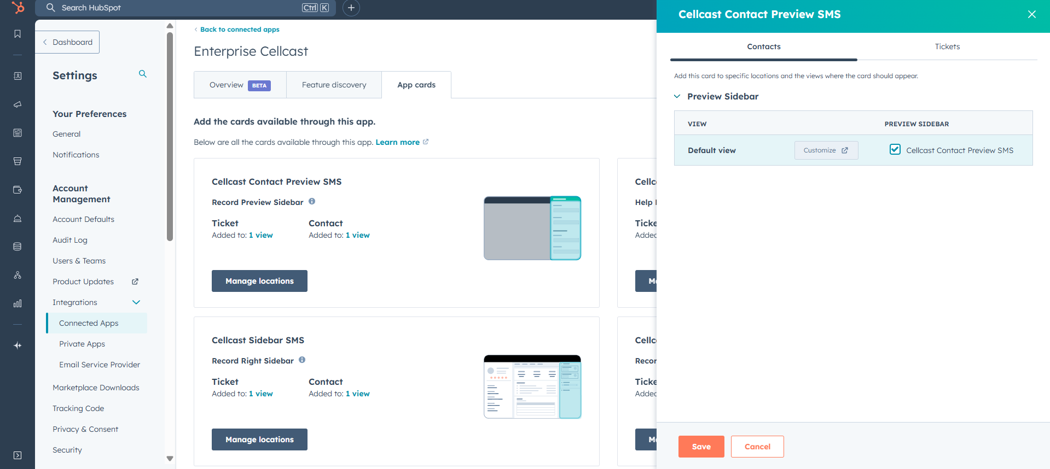Click info icon next to Record Right Sidebar

[302, 360]
